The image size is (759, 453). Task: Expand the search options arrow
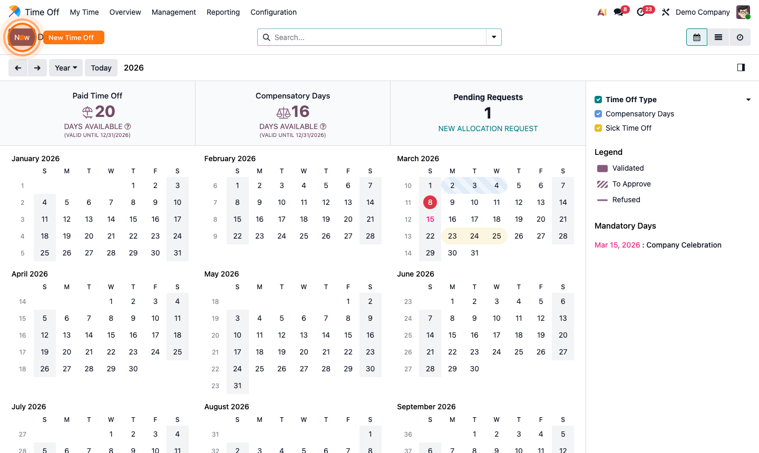[493, 37]
